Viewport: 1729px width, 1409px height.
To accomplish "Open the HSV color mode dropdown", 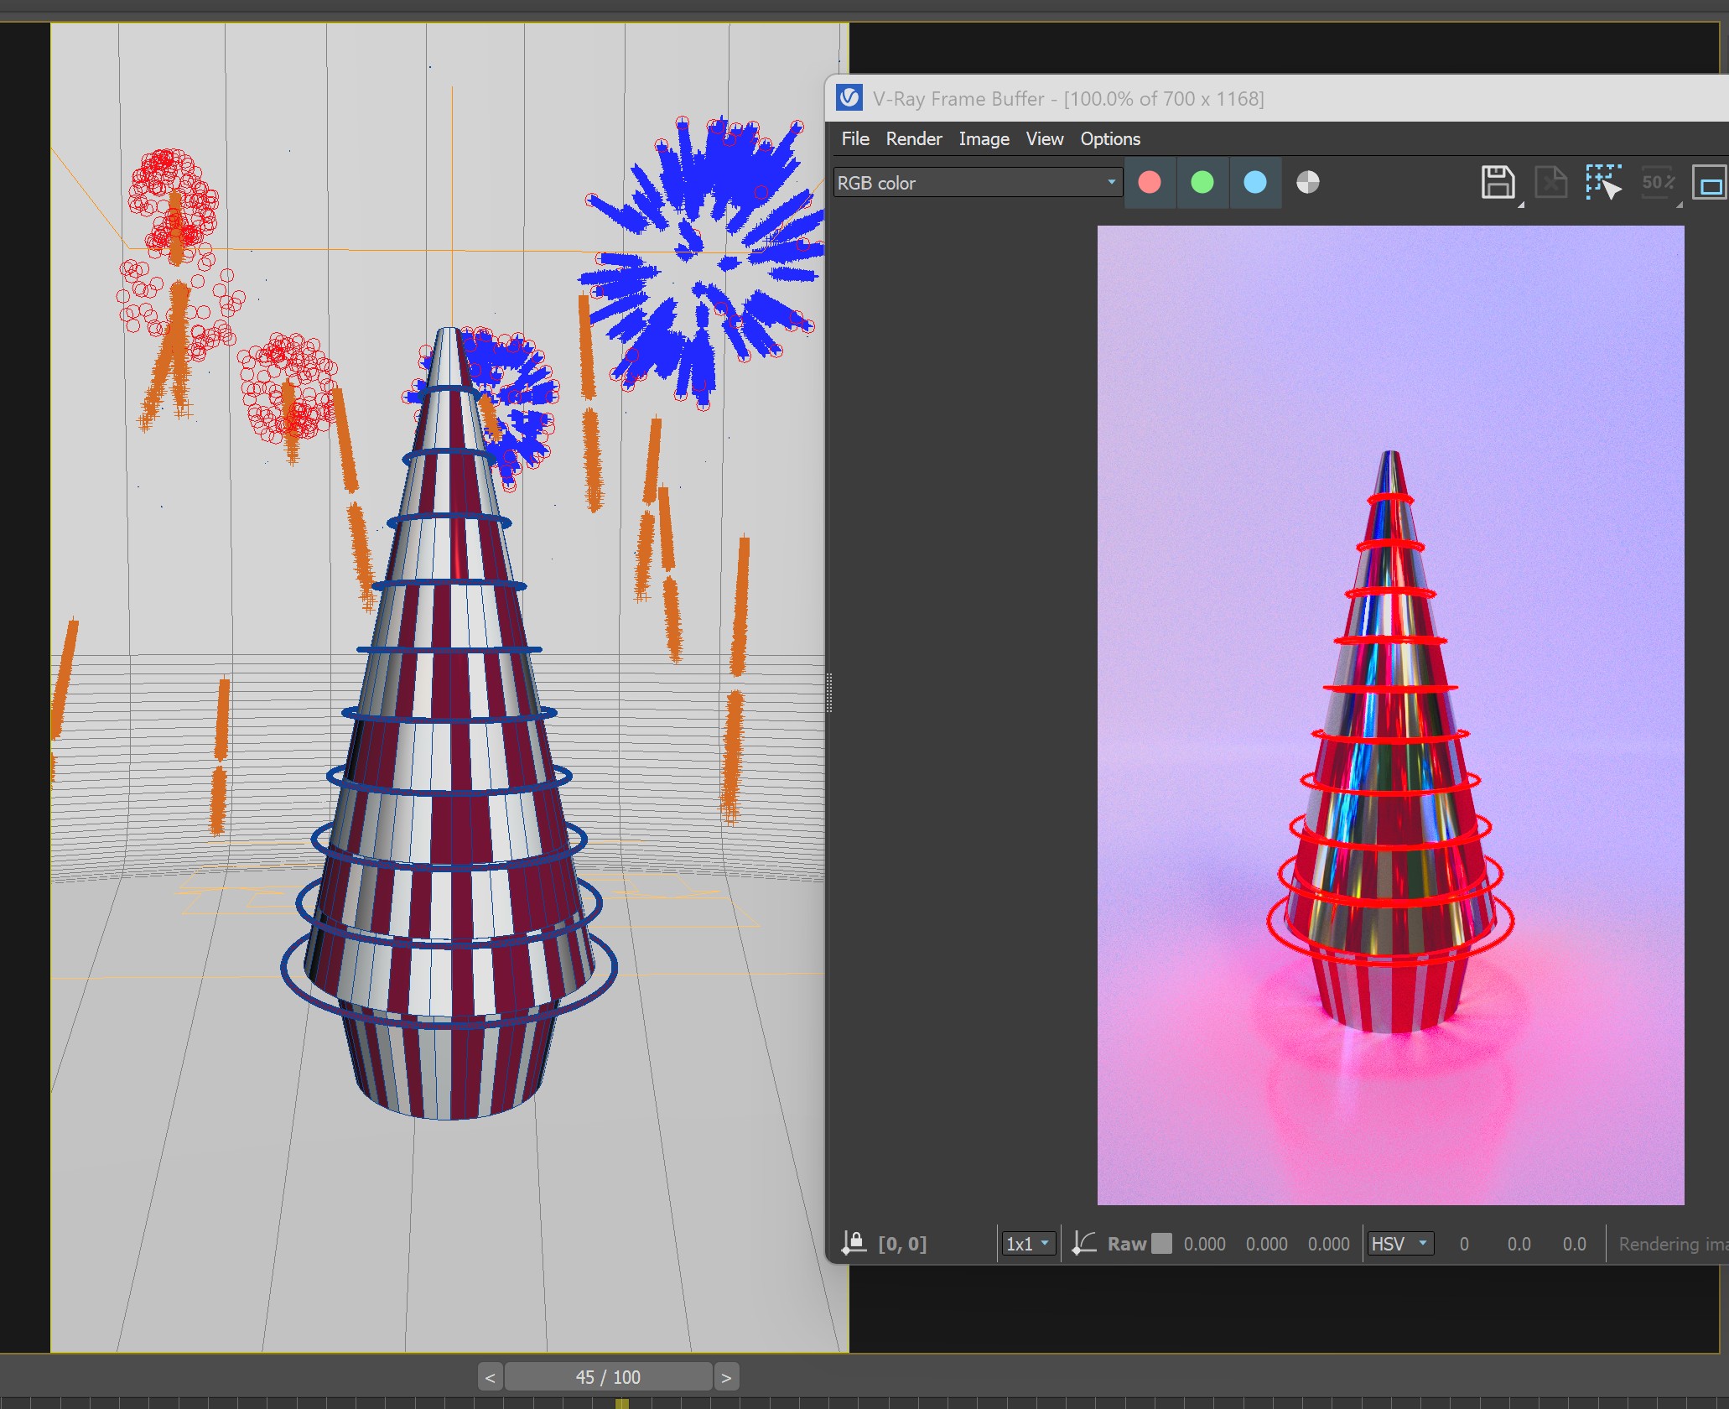I will click(x=1399, y=1244).
